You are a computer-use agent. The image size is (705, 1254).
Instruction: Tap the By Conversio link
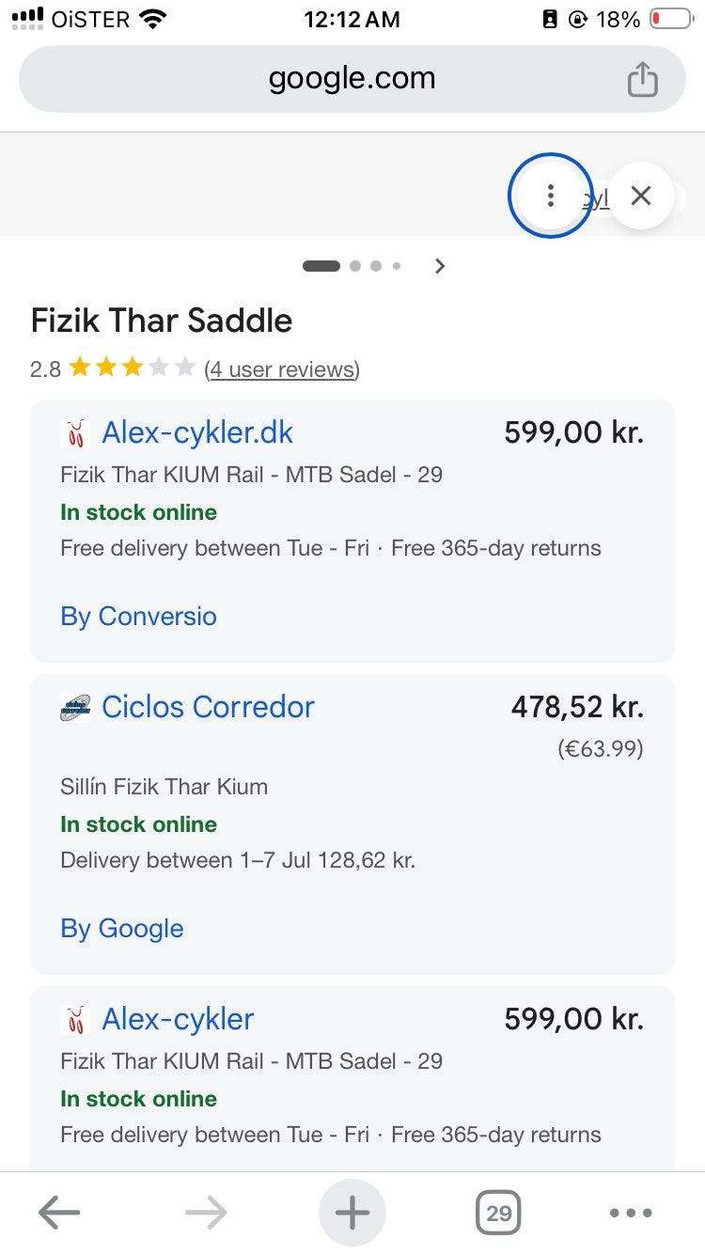click(x=138, y=617)
